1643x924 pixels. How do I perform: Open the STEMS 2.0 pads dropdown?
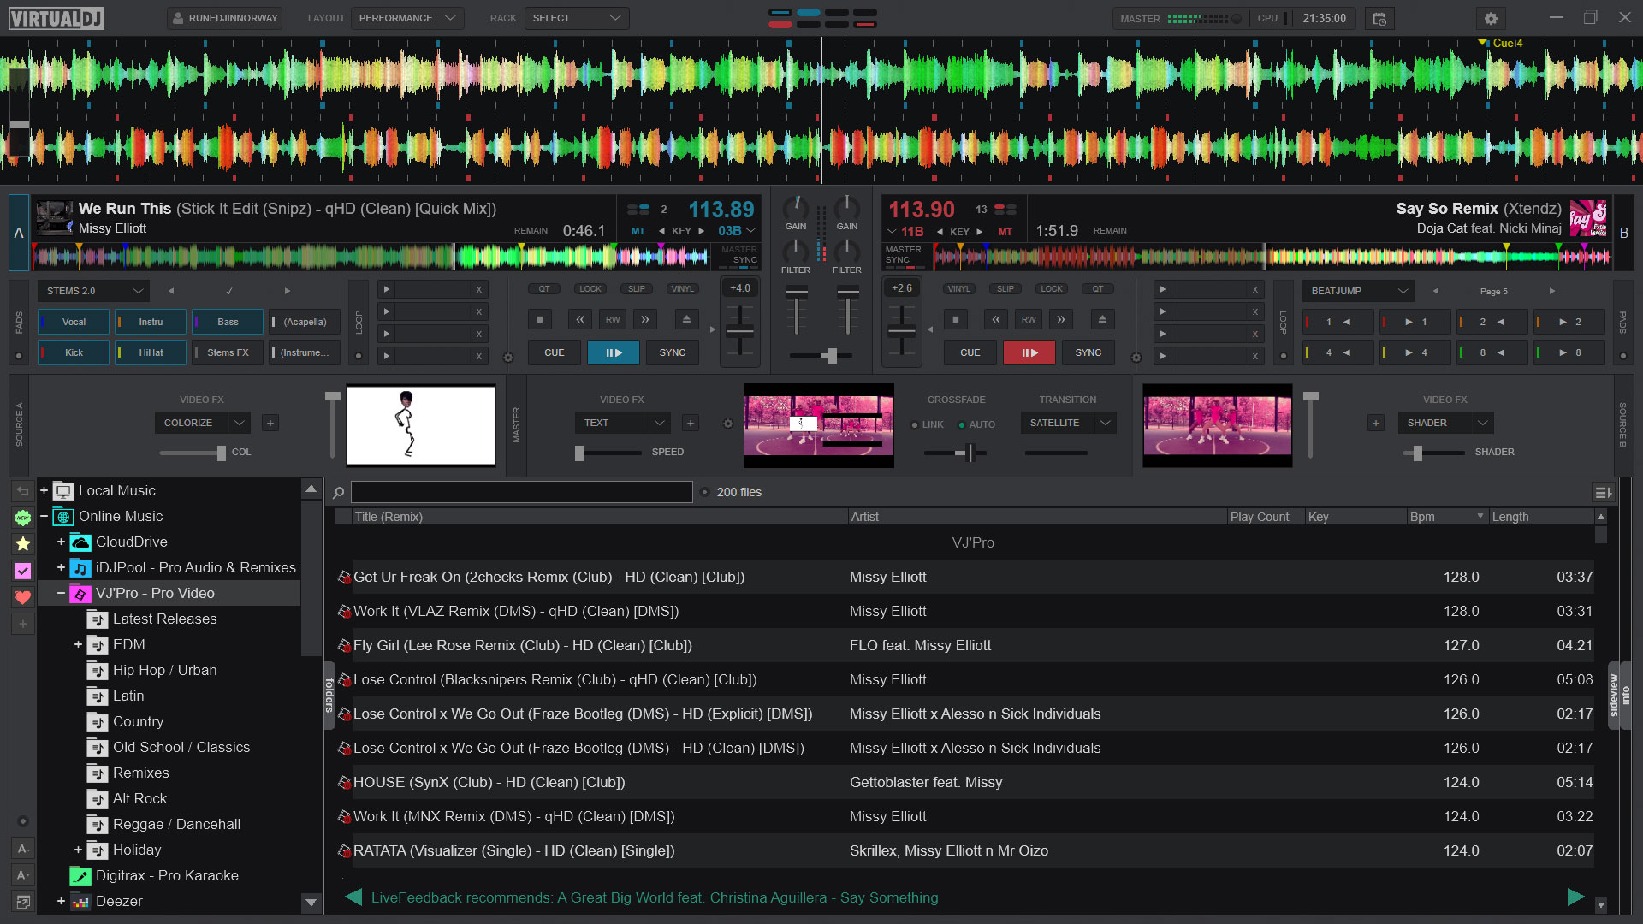[92, 291]
